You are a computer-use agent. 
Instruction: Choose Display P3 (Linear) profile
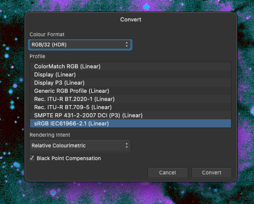[x=131, y=83]
